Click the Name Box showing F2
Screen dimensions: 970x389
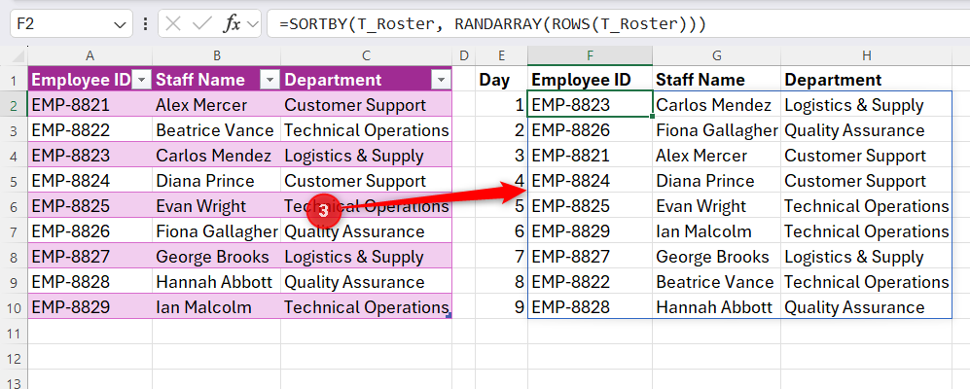[x=71, y=24]
